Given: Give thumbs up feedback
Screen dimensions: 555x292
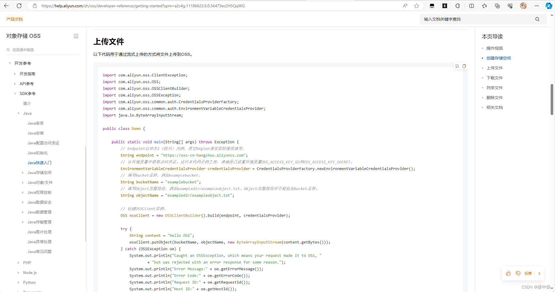Looking at the screenshot, I should point(508,273).
